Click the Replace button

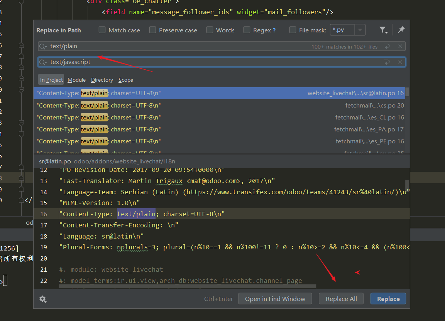point(388,299)
